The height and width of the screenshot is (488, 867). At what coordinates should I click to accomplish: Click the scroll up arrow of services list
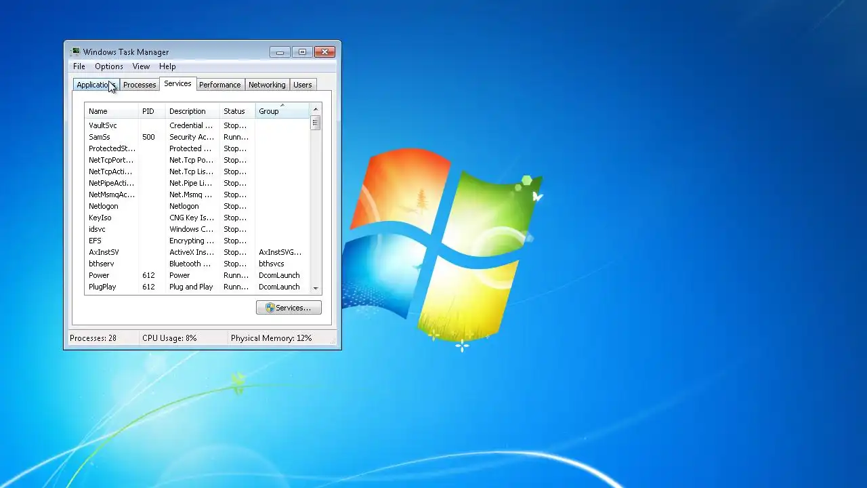316,109
